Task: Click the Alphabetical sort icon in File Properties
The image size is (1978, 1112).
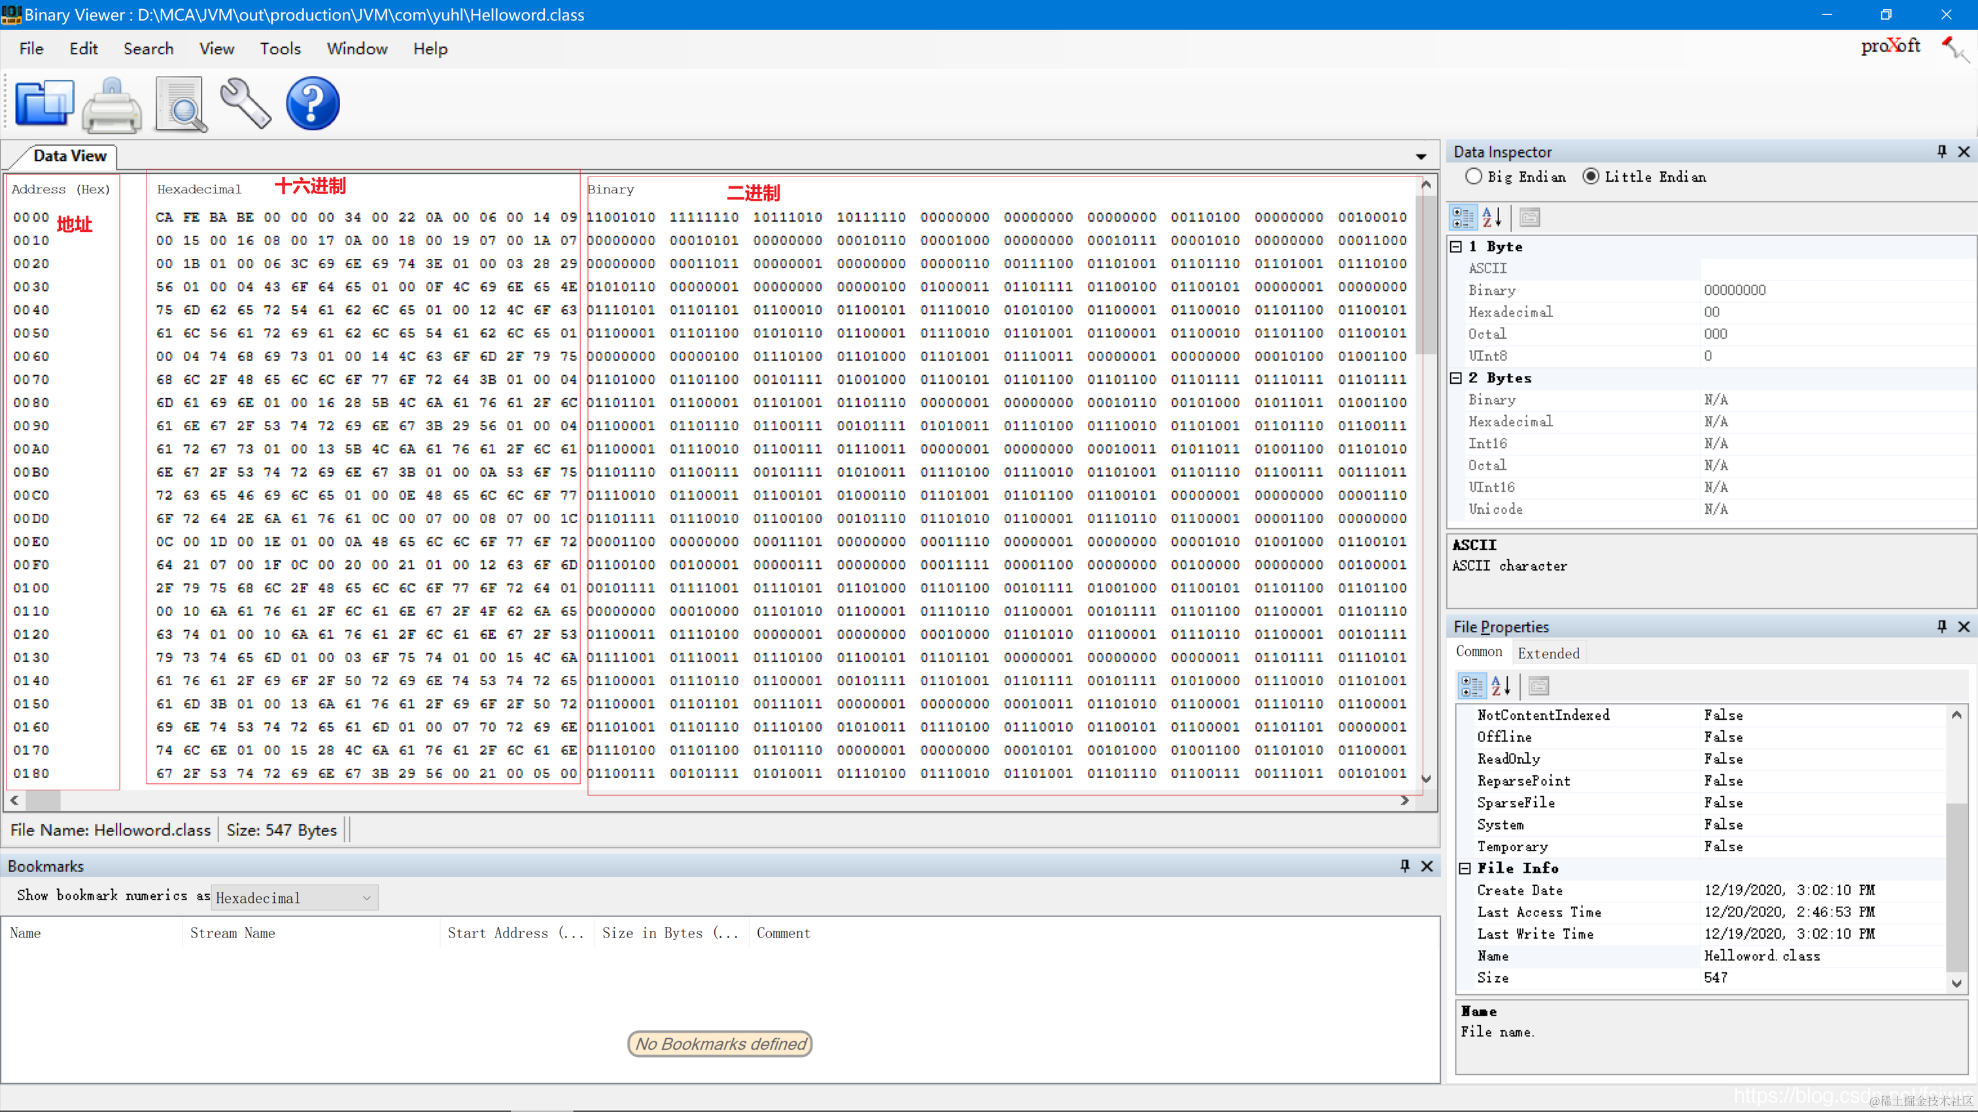Action: coord(1501,685)
